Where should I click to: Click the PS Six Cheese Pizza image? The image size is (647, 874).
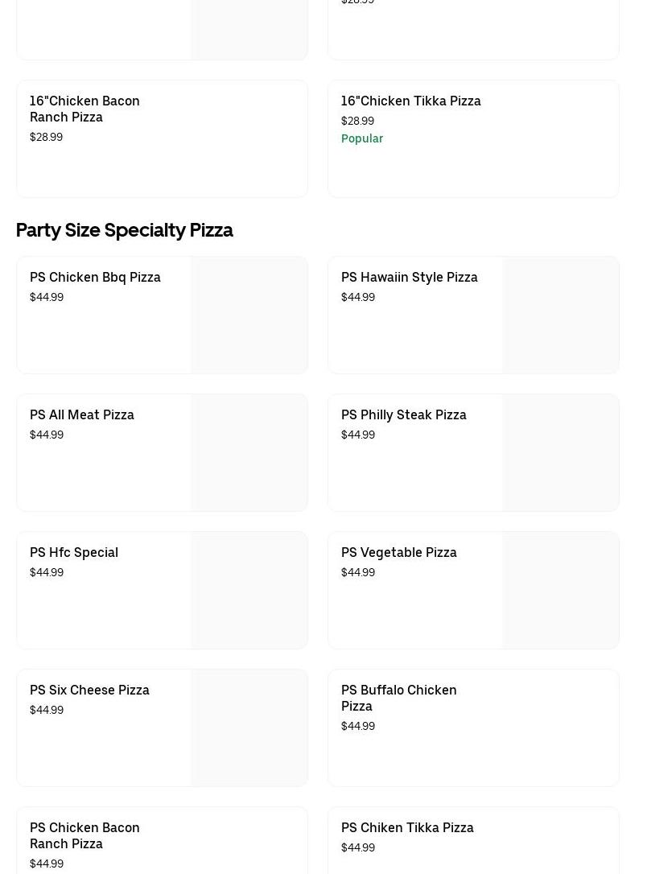point(249,728)
